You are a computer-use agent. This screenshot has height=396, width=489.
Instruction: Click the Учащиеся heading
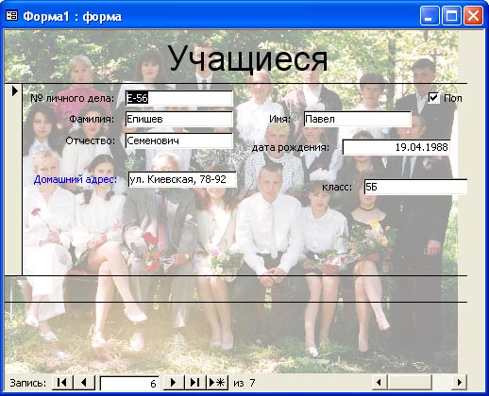click(247, 58)
